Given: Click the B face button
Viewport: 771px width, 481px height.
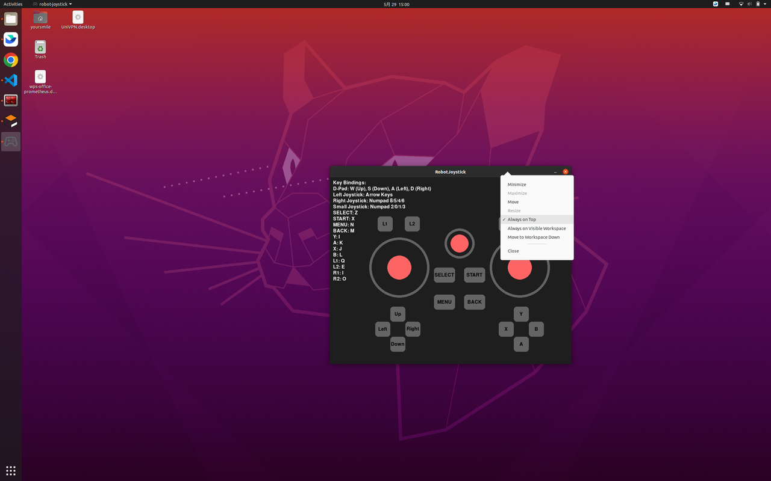Looking at the screenshot, I should pyautogui.click(x=536, y=329).
